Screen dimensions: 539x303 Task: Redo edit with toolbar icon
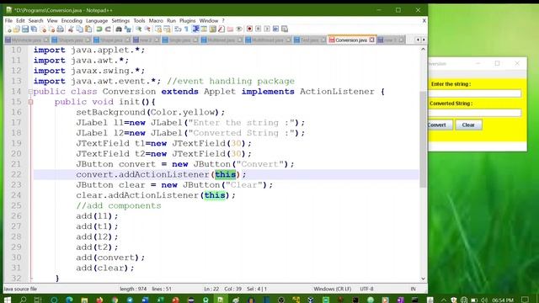pyautogui.click(x=108, y=29)
